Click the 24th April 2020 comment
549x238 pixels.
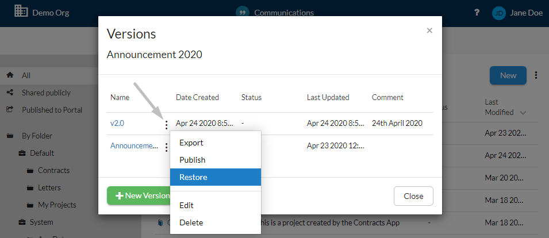click(397, 123)
